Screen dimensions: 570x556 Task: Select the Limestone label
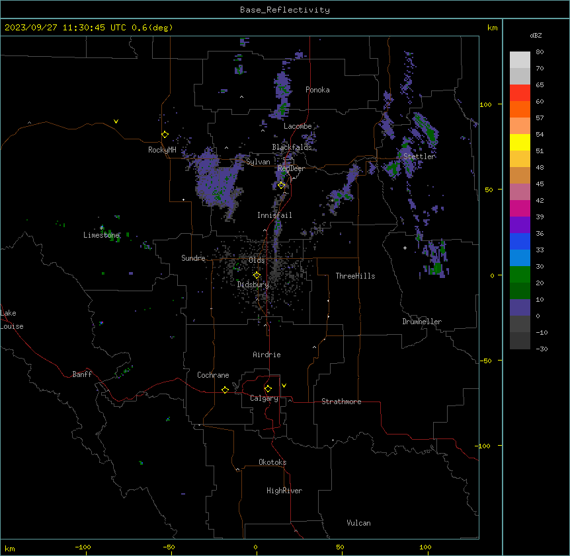pos(101,235)
